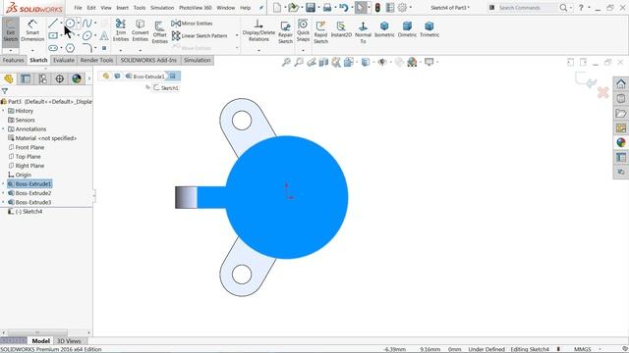Pick the Spline sketch tool

[86, 24]
